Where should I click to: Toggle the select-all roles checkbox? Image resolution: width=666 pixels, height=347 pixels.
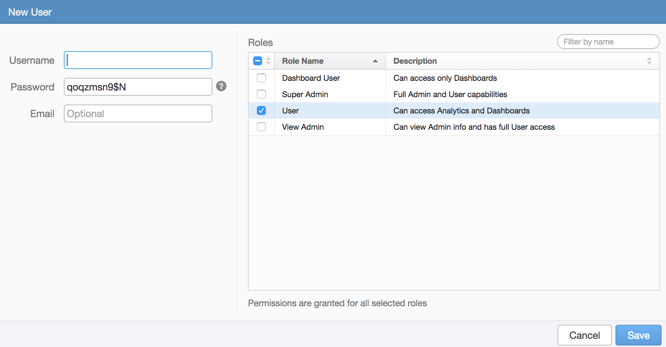click(x=258, y=61)
